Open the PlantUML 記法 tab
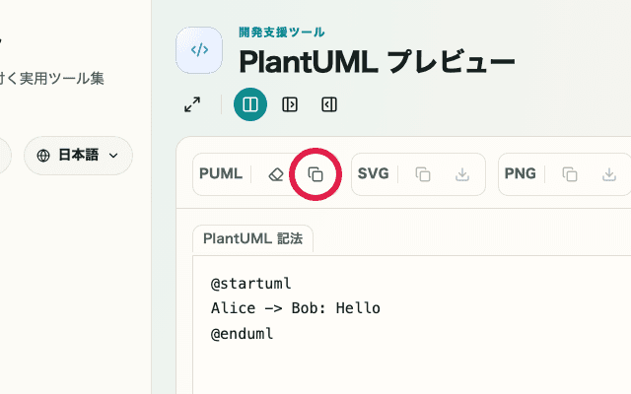Image resolution: width=631 pixels, height=394 pixels. (x=252, y=238)
